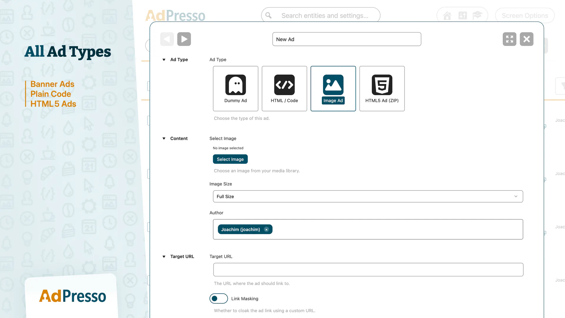Open the home icon in top bar
565x318 pixels.
[x=447, y=16]
